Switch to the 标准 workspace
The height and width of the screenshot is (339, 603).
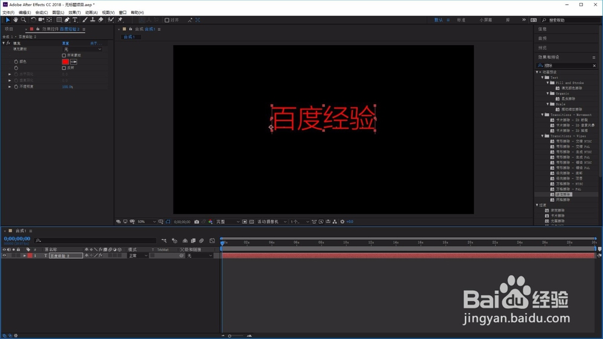461,20
